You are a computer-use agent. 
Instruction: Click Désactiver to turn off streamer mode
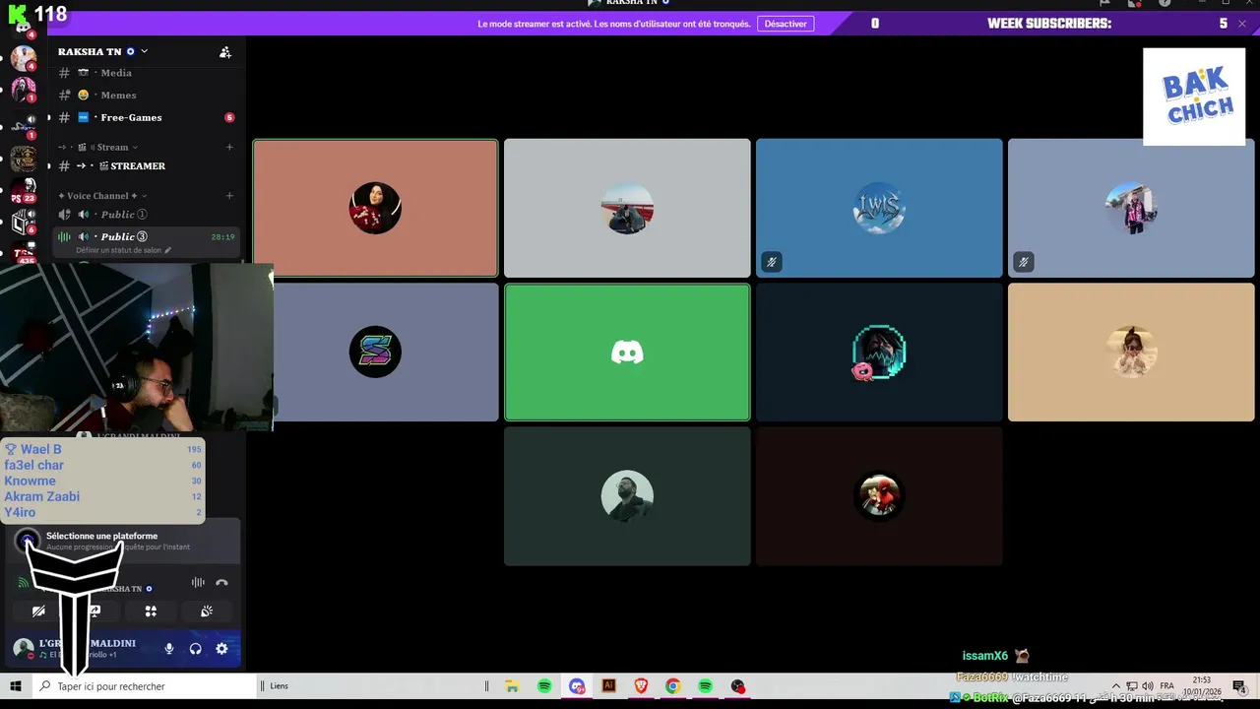(786, 24)
